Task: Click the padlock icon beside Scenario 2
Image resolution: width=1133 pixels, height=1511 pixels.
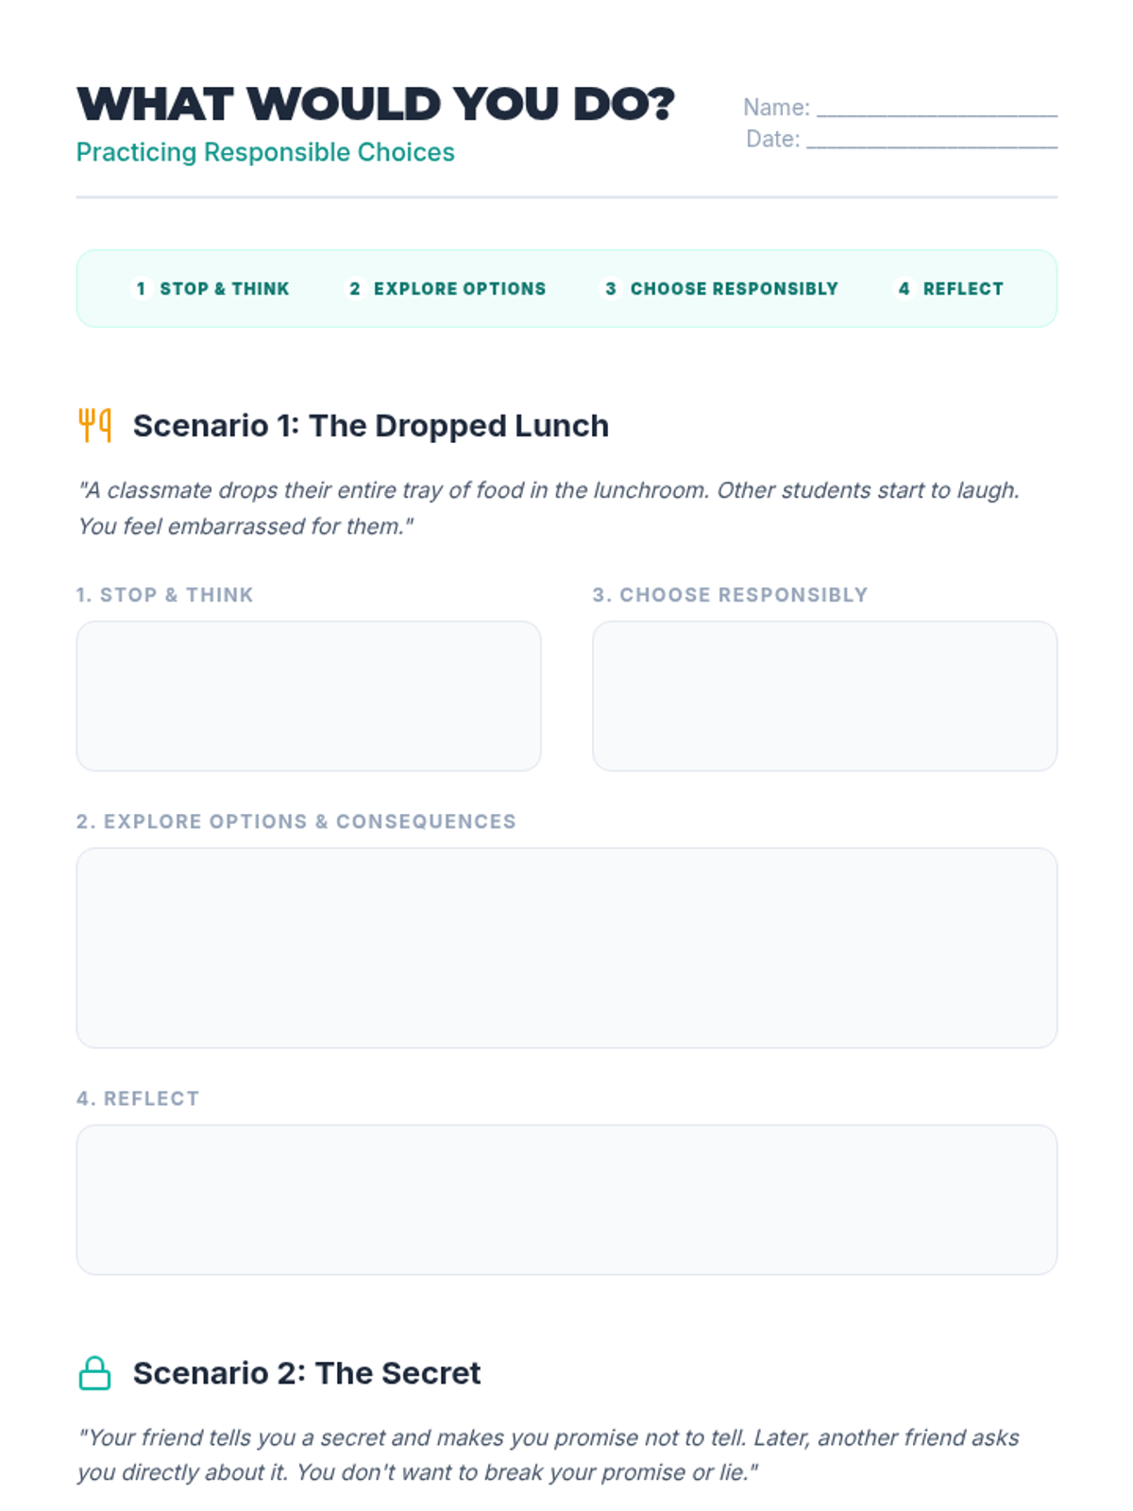Action: point(94,1373)
